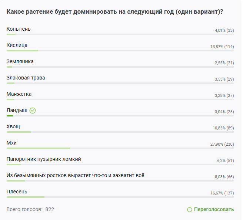The width and height of the screenshot is (243, 220).
Task: Select the Кислица poll option
Action: tap(17, 45)
